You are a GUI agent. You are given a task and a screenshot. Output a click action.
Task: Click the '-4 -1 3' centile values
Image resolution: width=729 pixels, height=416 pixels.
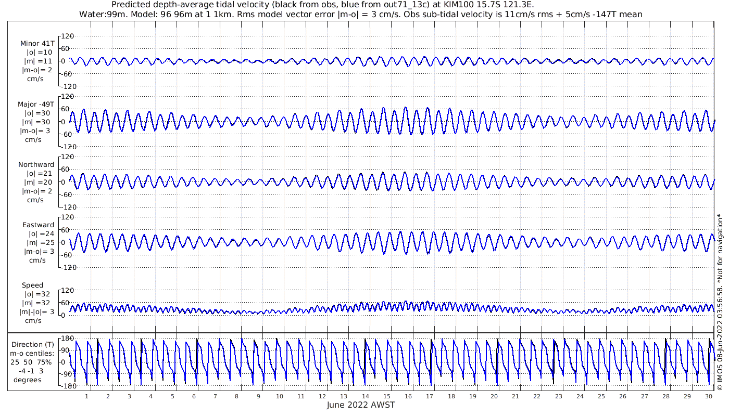pyautogui.click(x=32, y=371)
